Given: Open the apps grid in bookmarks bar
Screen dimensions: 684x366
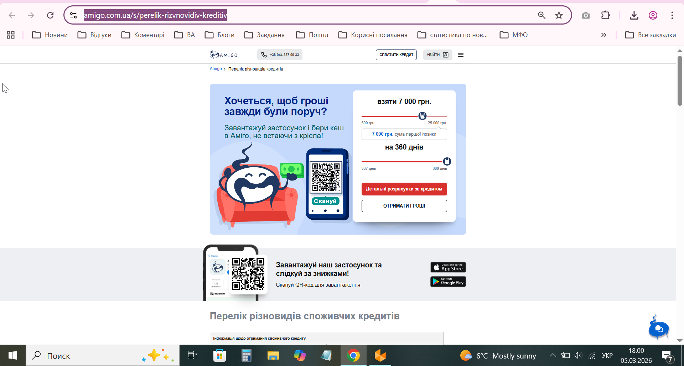Looking at the screenshot, I should pos(11,35).
